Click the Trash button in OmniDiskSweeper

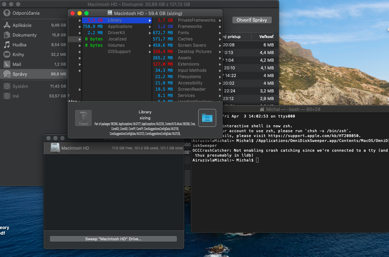click(83, 118)
